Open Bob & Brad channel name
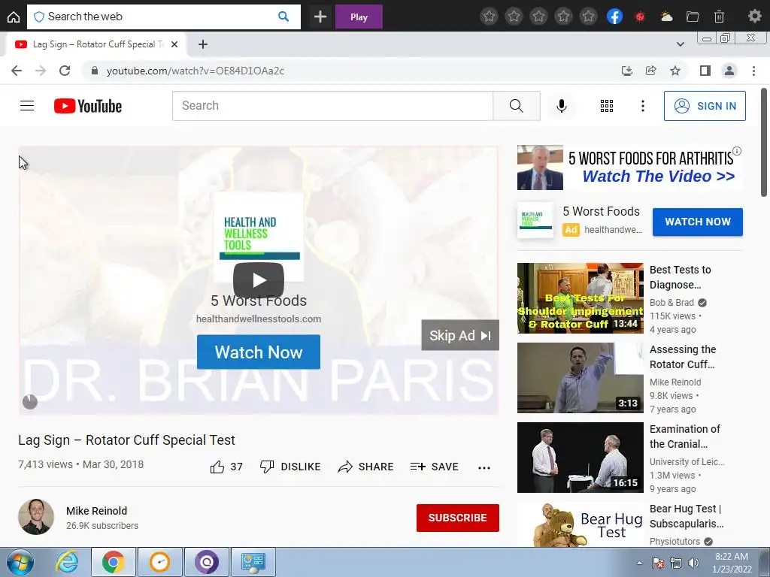770x577 pixels. 671,303
